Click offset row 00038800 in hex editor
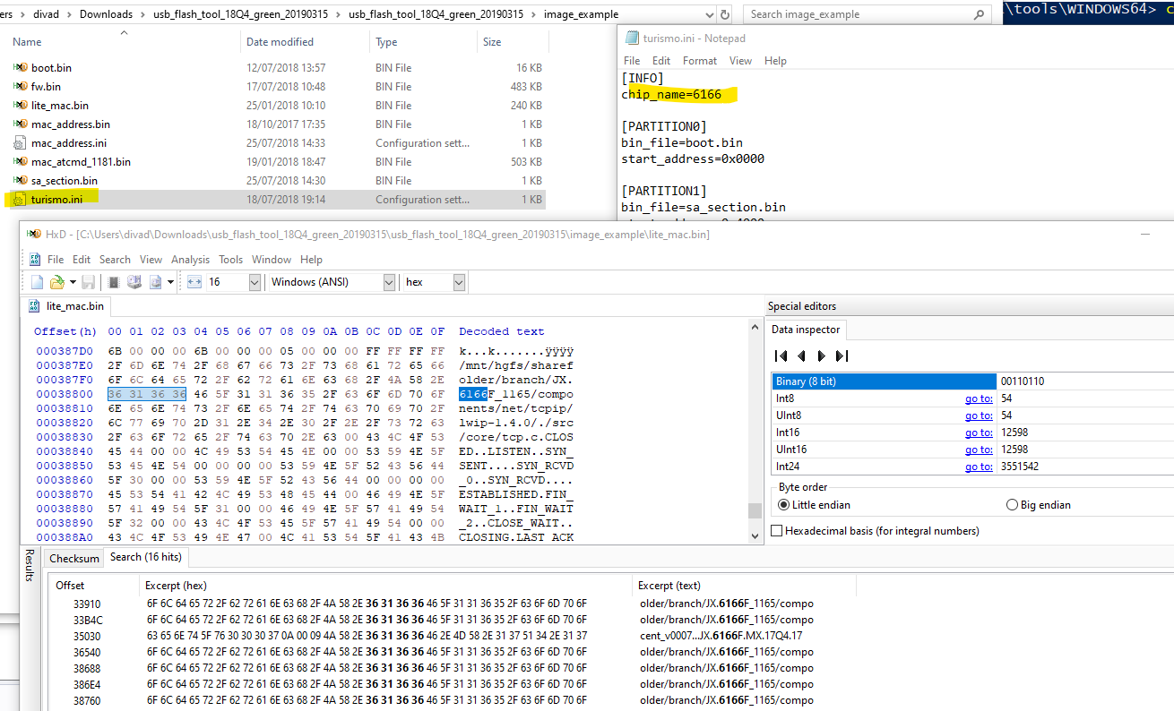The height and width of the screenshot is (711, 1174). pyautogui.click(x=65, y=394)
